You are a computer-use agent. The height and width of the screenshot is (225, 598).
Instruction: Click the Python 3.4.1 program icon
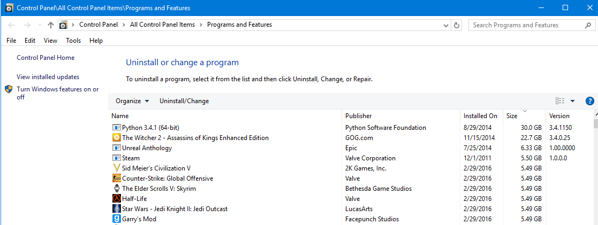[x=117, y=128]
